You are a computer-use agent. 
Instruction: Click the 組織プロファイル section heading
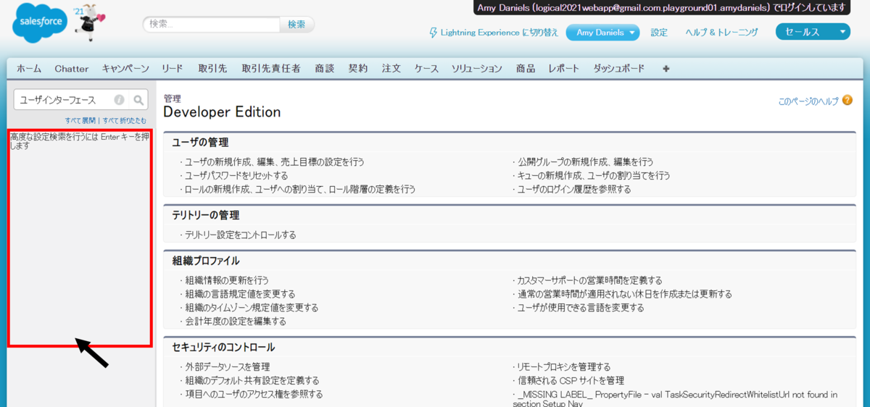pos(206,261)
